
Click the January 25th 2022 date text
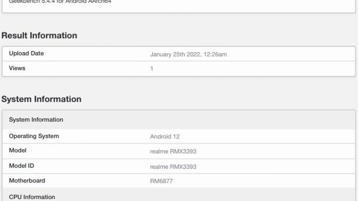tap(175, 54)
